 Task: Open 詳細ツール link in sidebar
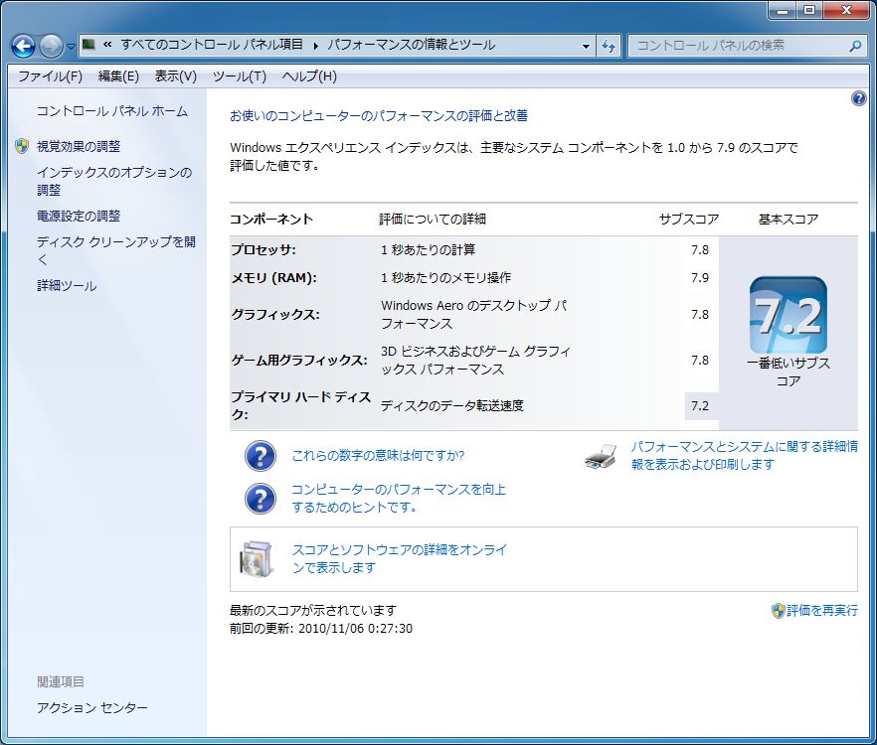click(67, 286)
